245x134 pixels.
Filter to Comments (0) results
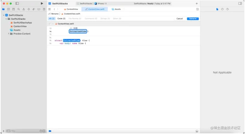[x=91, y=18]
